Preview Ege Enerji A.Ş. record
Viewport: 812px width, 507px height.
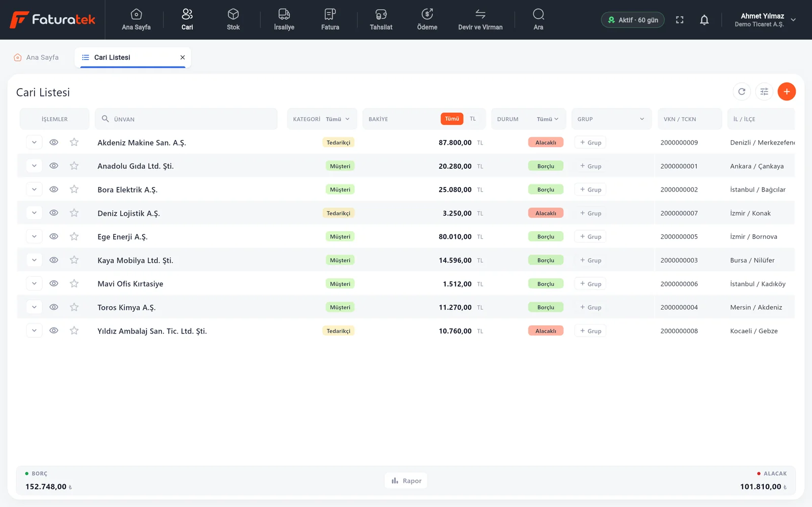(54, 237)
